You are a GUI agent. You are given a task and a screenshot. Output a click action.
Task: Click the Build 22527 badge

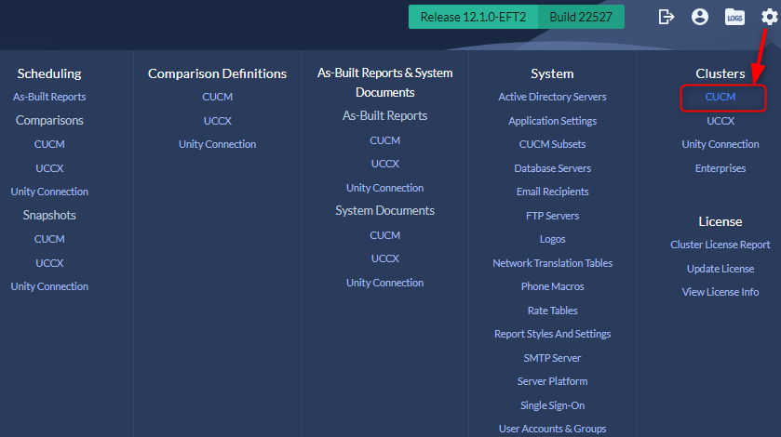[581, 17]
